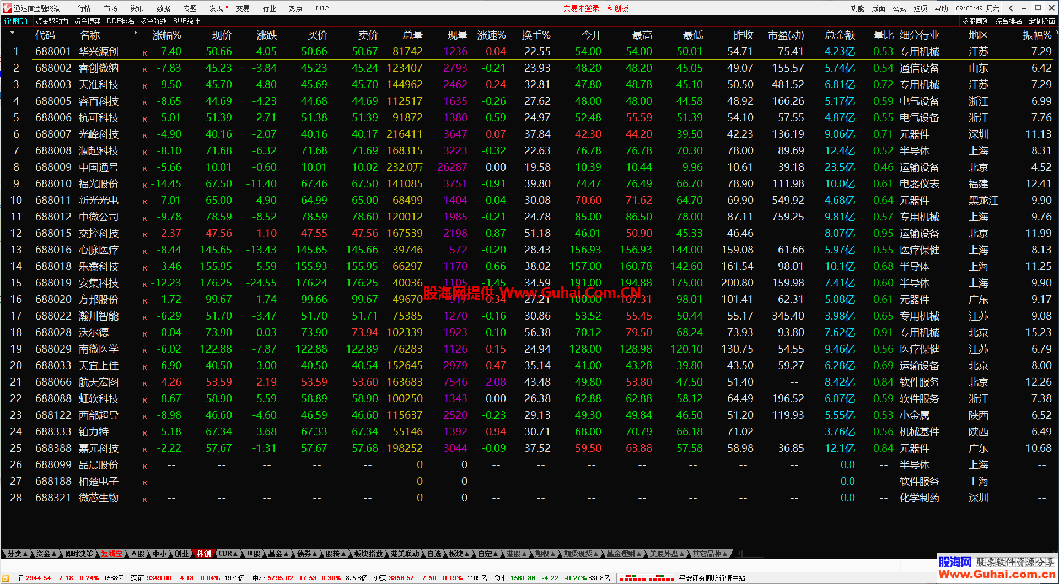Click the K marker icon beside 西部超导
Image resolution: width=1059 pixels, height=584 pixels.
pyautogui.click(x=144, y=417)
